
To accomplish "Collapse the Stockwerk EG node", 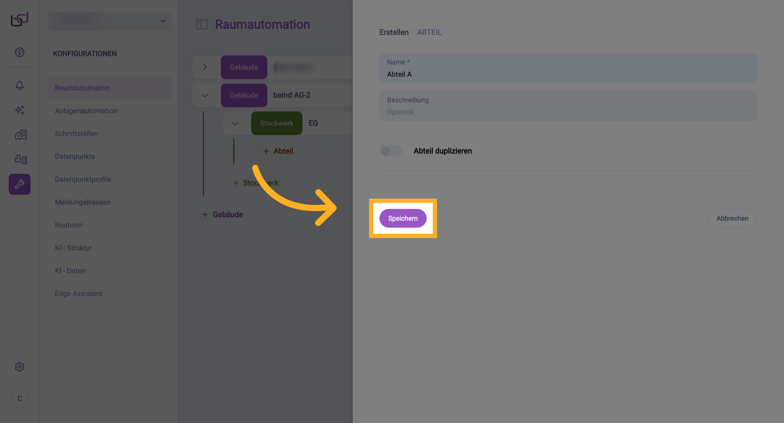I will click(235, 123).
